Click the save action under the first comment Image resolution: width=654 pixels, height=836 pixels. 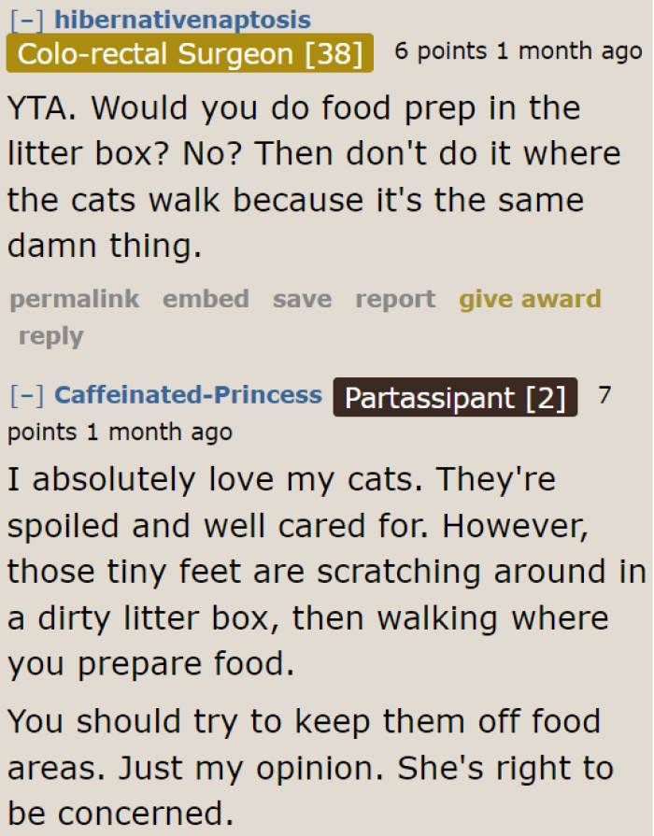(302, 299)
